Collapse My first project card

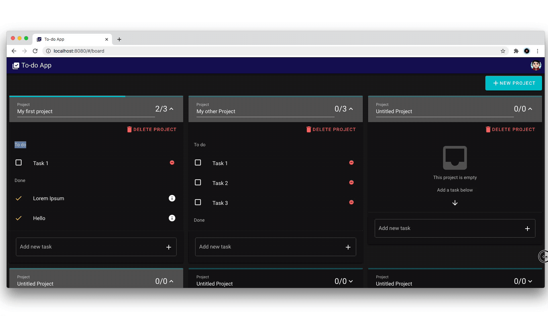(x=171, y=109)
